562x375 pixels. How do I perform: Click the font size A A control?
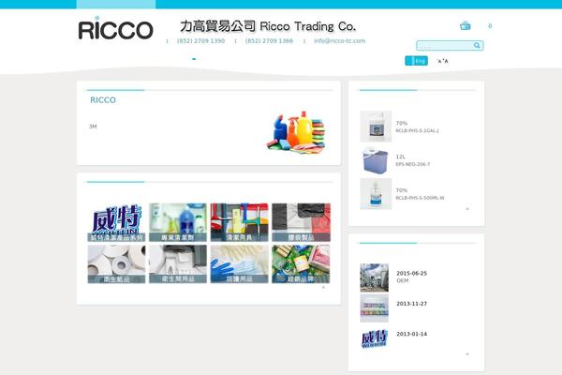[442, 61]
